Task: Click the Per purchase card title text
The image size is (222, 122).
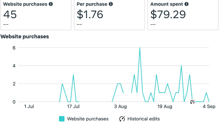Action: tap(92, 4)
